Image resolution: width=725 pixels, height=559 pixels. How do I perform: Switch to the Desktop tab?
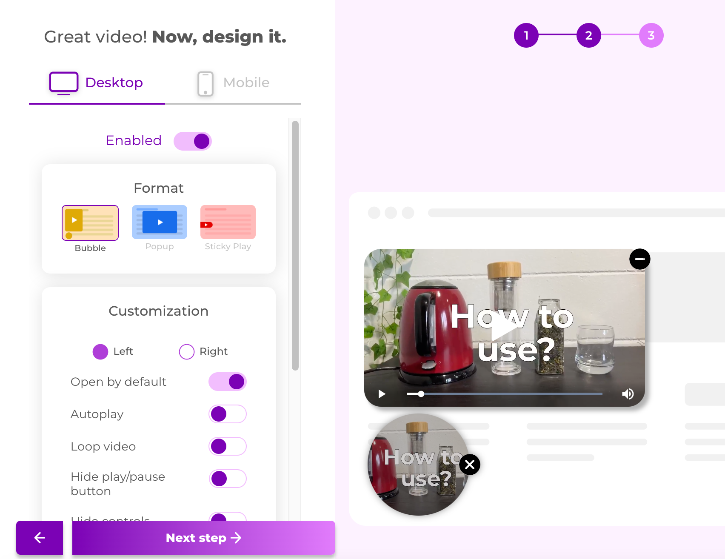pos(97,83)
